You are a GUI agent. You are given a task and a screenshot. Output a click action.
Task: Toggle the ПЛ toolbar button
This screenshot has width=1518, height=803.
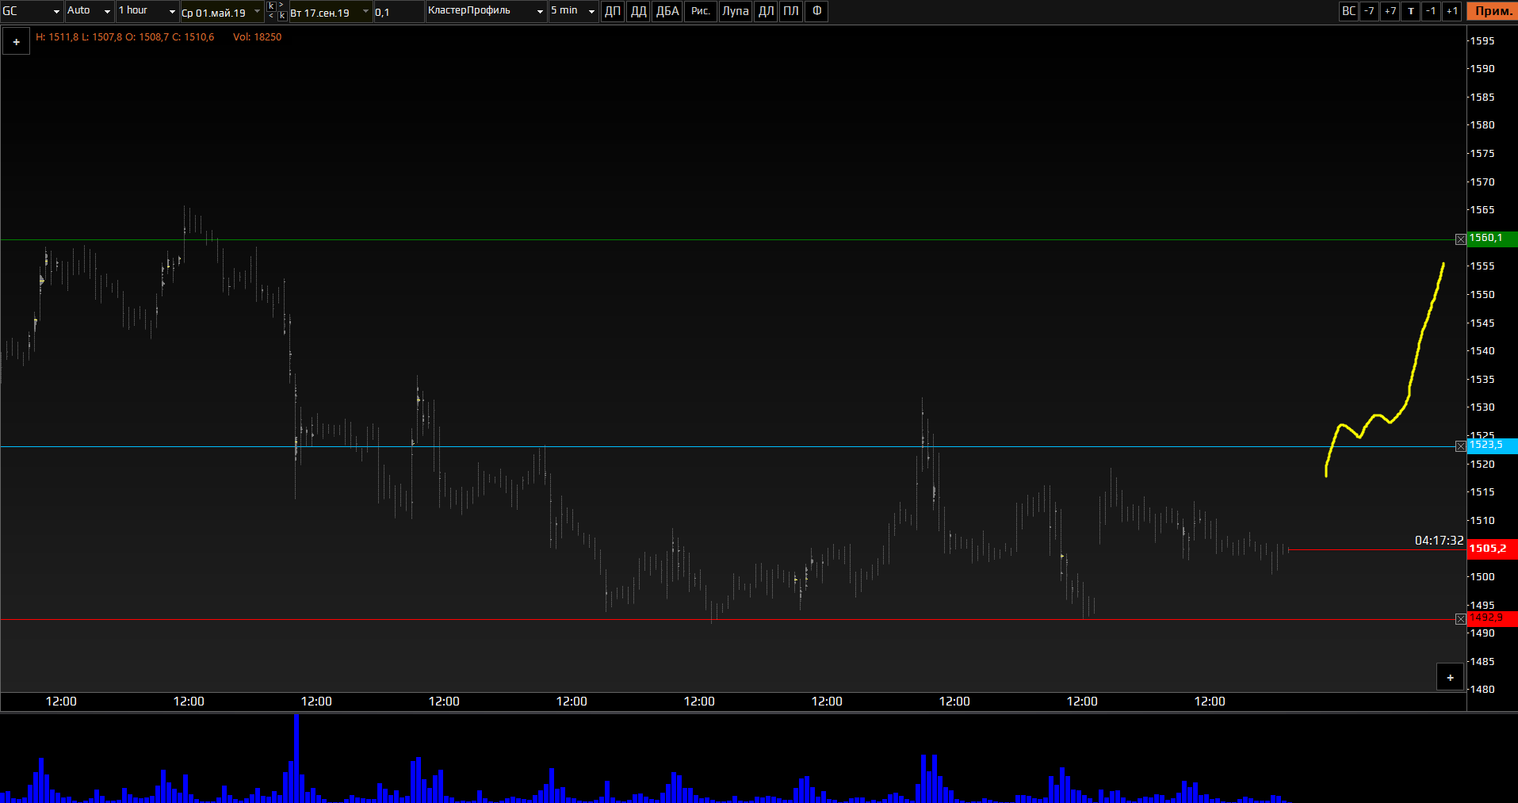click(x=791, y=11)
